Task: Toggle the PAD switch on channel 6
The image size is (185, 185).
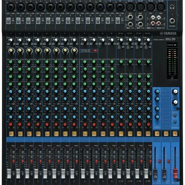Action: [x=58, y=21]
